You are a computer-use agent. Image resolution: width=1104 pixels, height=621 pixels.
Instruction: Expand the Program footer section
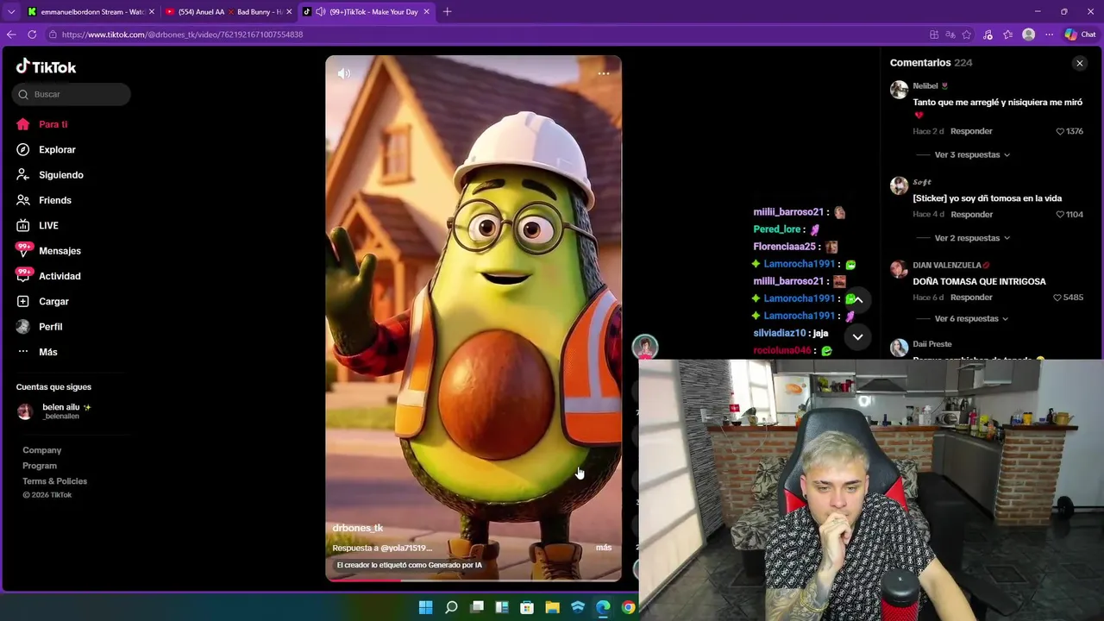click(40, 466)
